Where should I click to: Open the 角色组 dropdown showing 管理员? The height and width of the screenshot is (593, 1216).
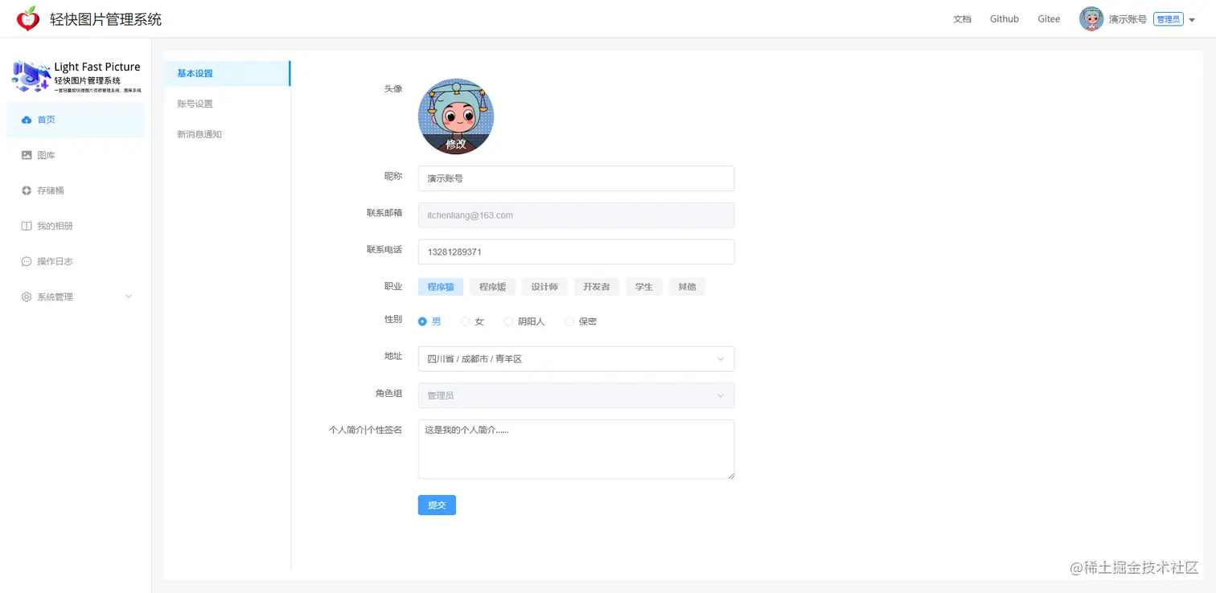576,395
